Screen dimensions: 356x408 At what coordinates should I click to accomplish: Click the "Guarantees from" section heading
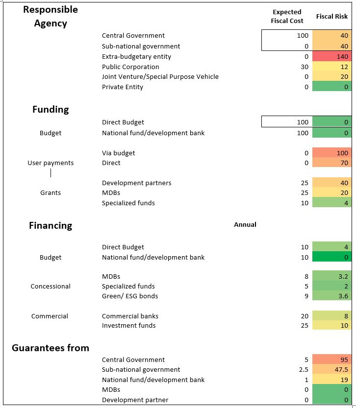point(51,348)
